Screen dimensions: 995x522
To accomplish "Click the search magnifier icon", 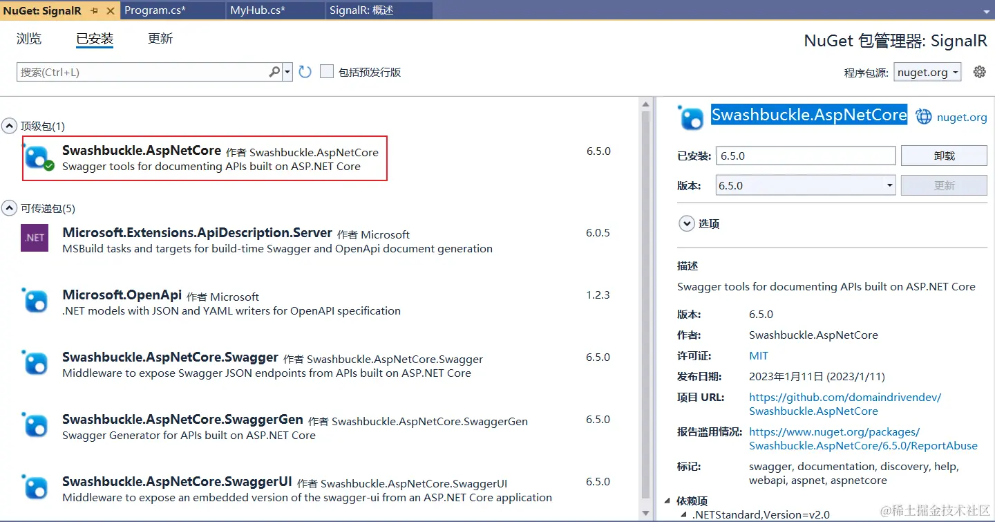I will tap(274, 71).
